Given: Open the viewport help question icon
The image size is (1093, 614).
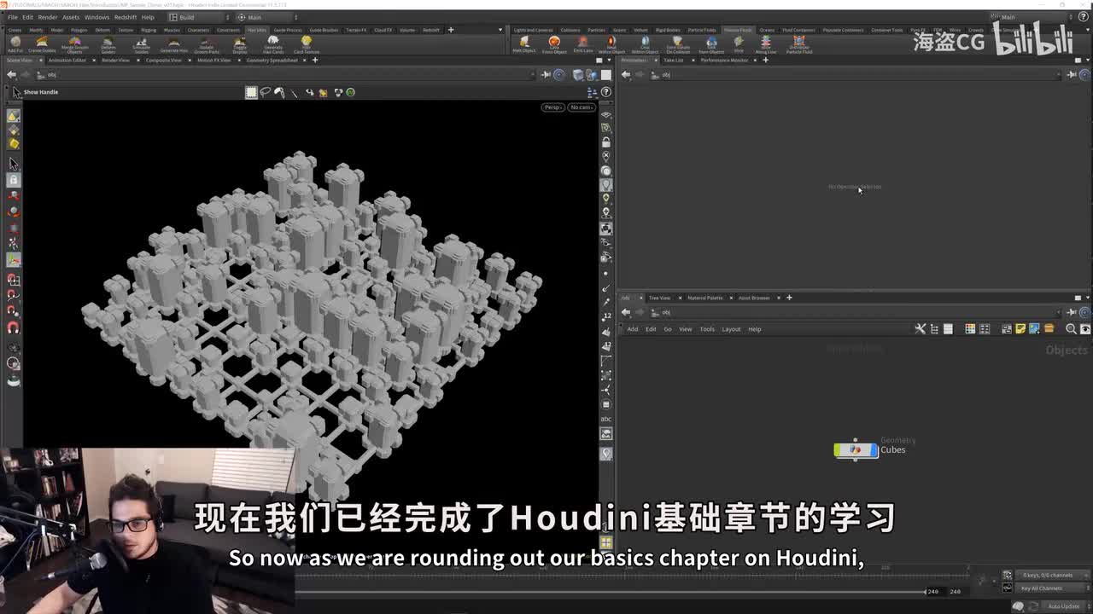Looking at the screenshot, I should 605,92.
